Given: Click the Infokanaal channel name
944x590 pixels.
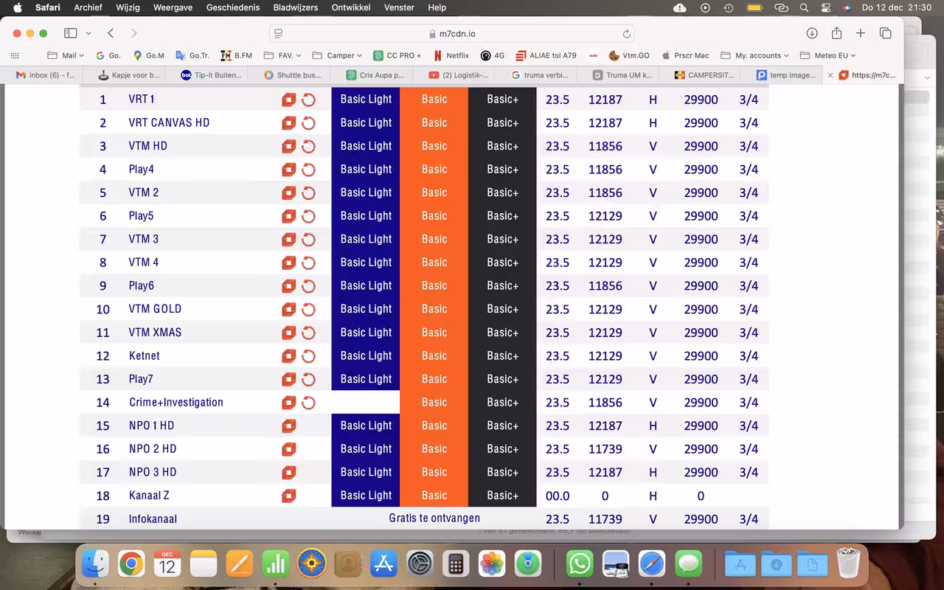Looking at the screenshot, I should pos(153,519).
